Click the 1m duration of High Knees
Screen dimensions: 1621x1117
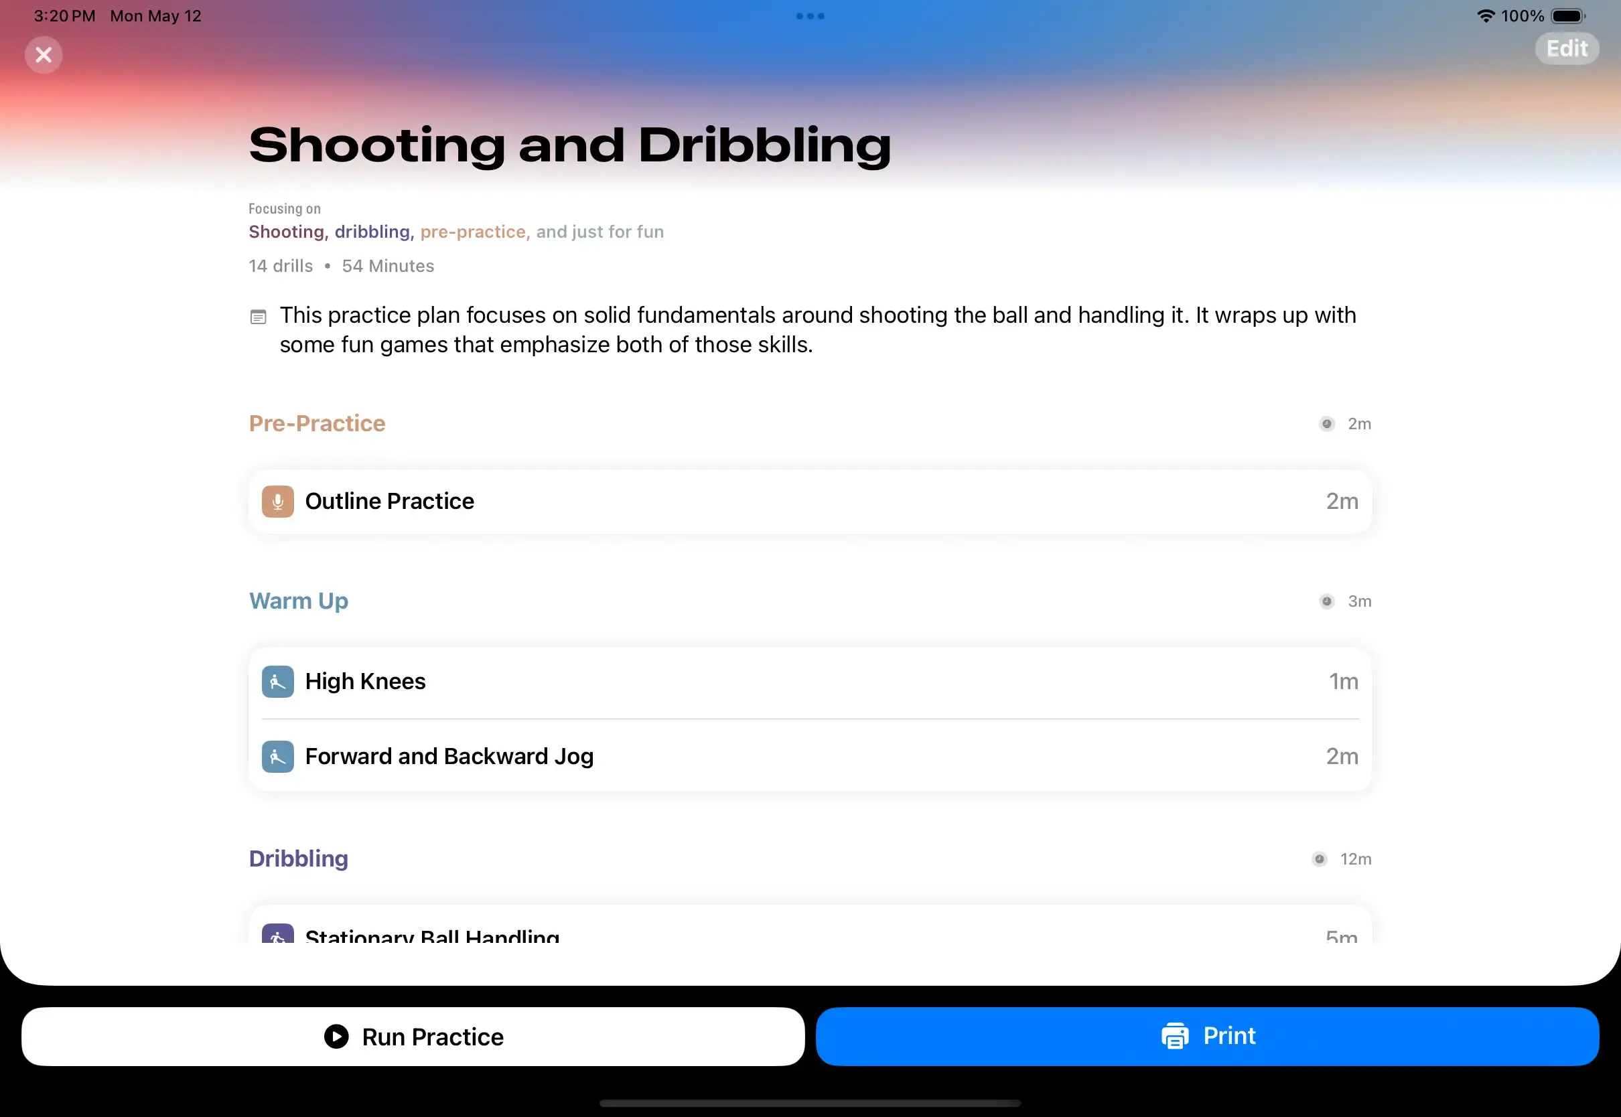pyautogui.click(x=1344, y=682)
